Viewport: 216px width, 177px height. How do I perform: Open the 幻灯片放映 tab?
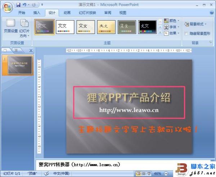(x=87, y=13)
